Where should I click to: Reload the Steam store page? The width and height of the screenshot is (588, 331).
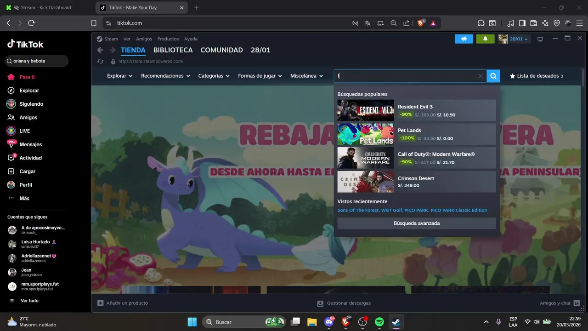100,61
